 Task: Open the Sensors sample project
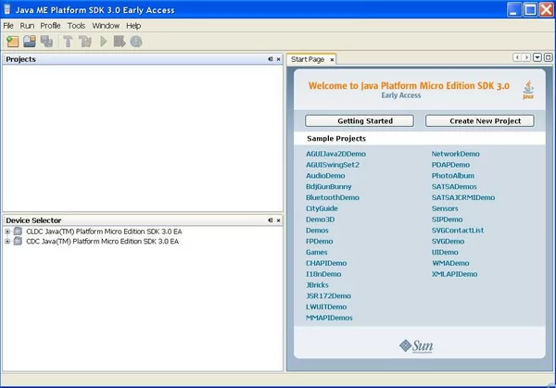click(x=445, y=208)
